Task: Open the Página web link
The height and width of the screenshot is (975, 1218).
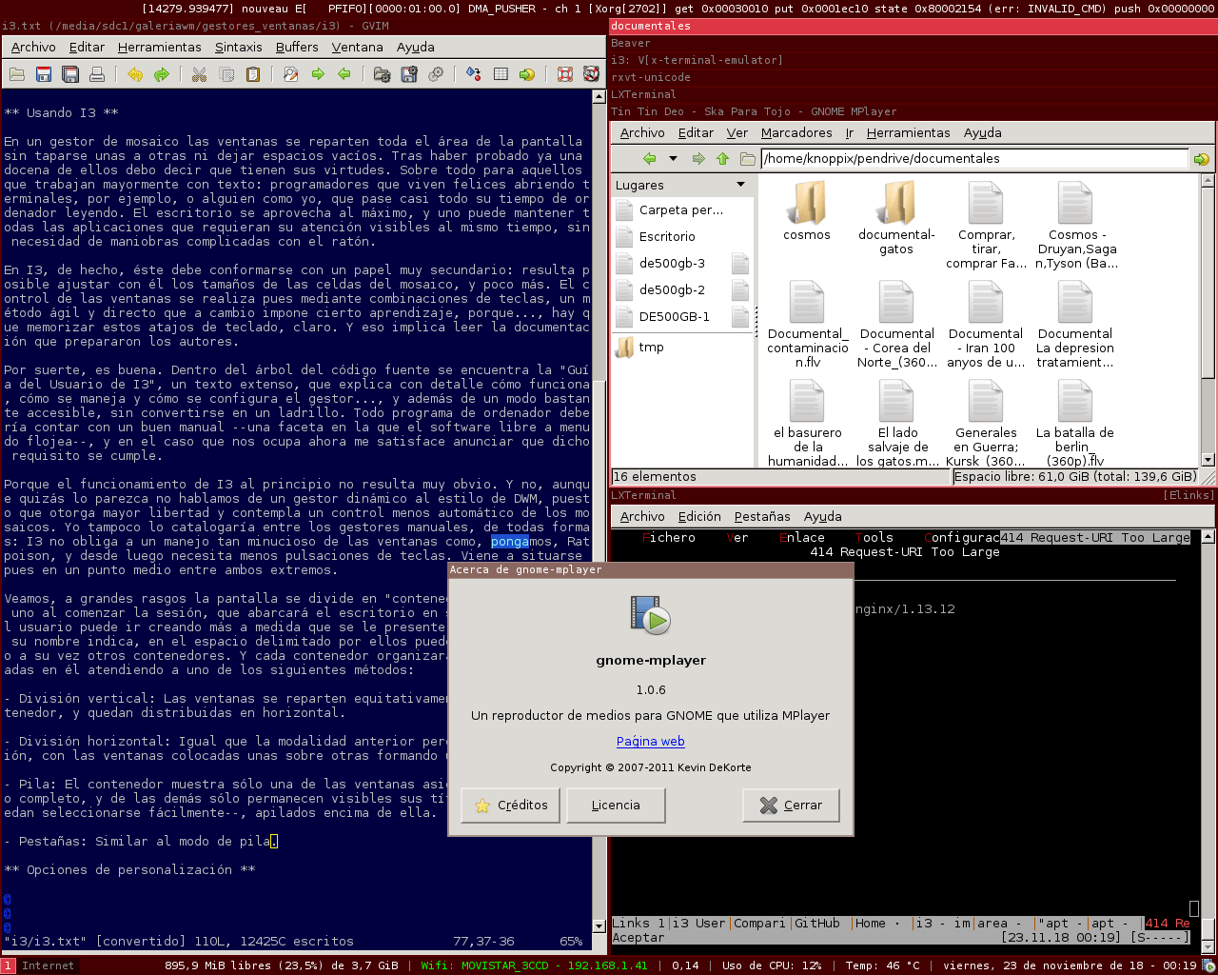Action: coord(651,742)
